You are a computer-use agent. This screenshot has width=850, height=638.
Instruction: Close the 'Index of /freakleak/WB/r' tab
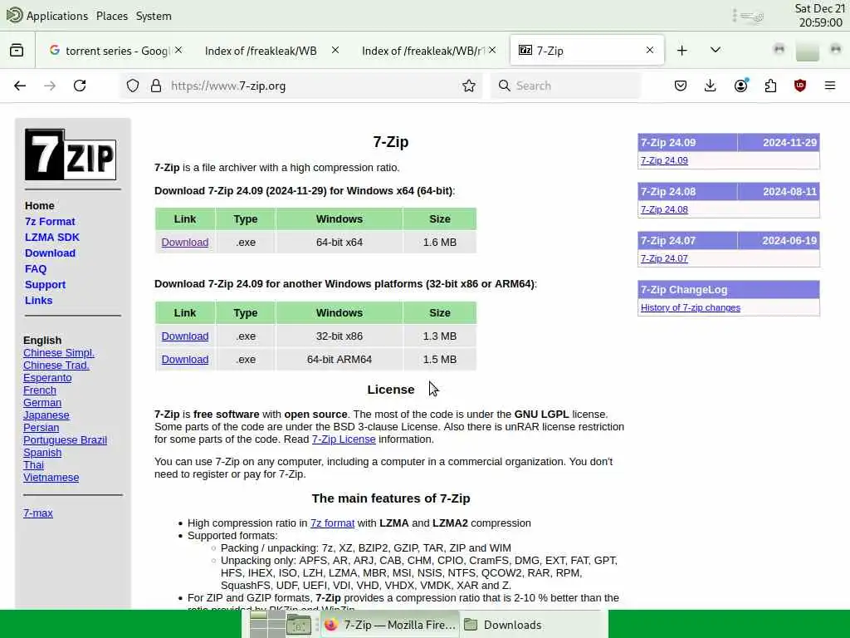pyautogui.click(x=491, y=50)
